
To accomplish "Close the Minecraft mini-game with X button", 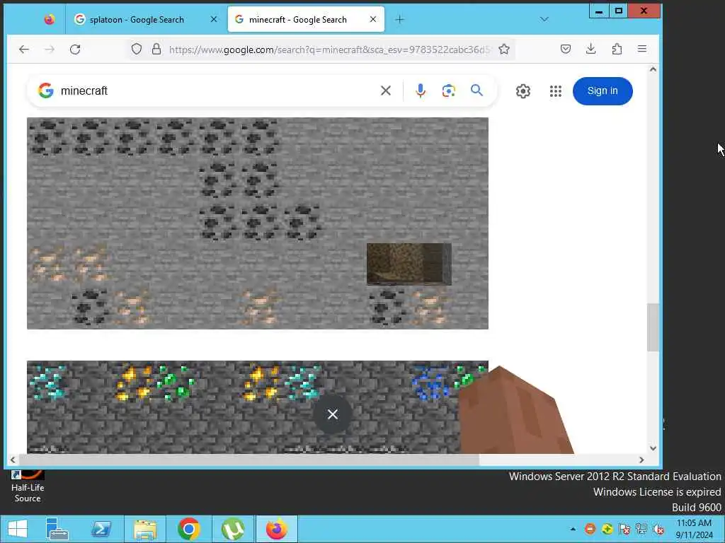I will point(333,414).
